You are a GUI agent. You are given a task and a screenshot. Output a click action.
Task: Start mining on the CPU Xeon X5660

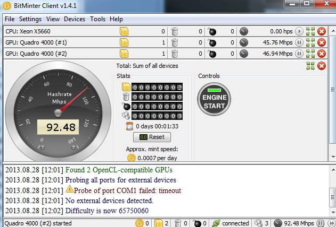point(299,31)
